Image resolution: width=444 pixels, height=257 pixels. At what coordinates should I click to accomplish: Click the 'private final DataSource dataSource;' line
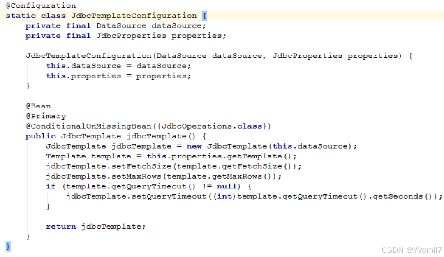click(116, 26)
